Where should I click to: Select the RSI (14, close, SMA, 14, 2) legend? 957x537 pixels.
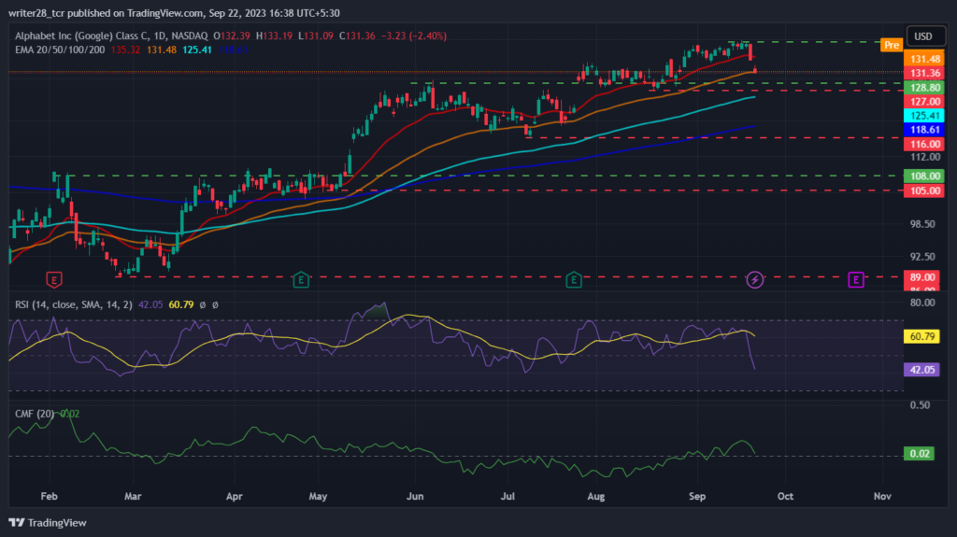coord(73,304)
